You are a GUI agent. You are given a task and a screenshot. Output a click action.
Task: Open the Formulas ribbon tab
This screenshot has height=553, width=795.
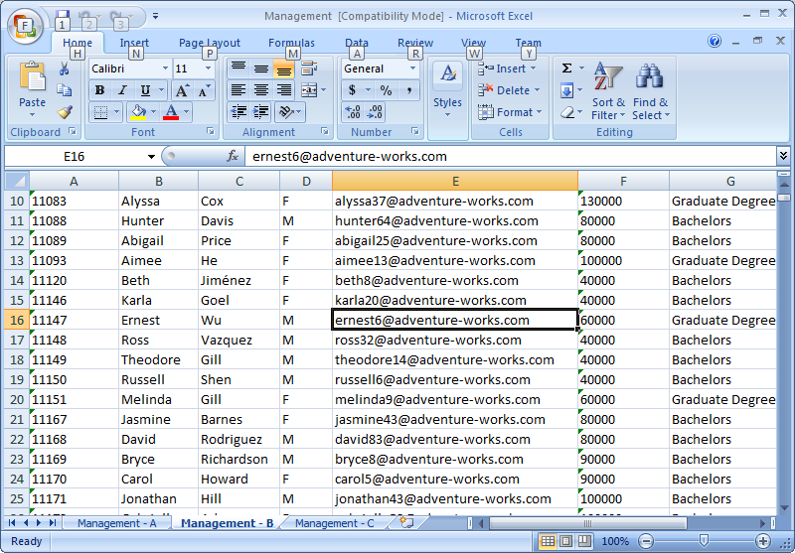tap(291, 43)
